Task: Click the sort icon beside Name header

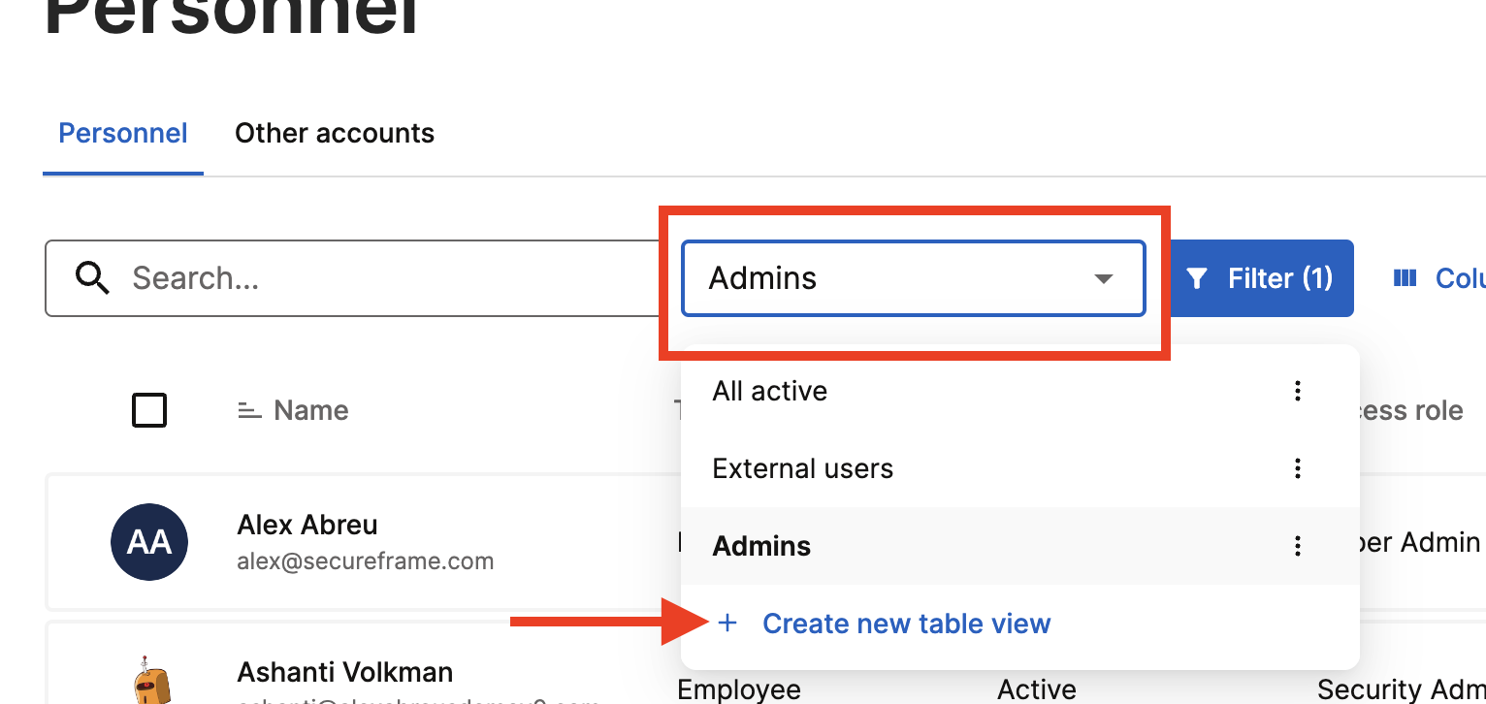Action: point(249,411)
